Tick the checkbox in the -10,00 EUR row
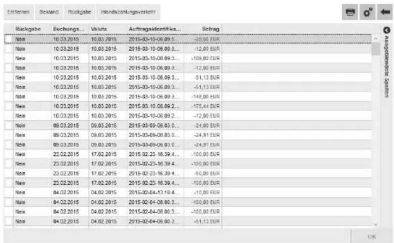 click(9, 192)
